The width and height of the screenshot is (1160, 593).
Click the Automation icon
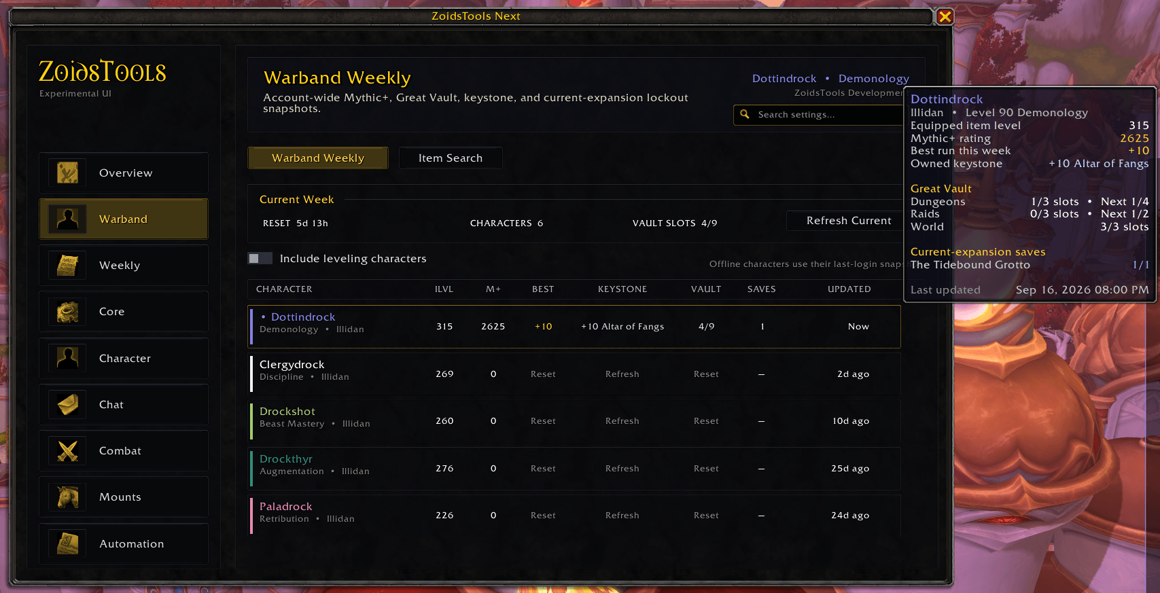[67, 543]
